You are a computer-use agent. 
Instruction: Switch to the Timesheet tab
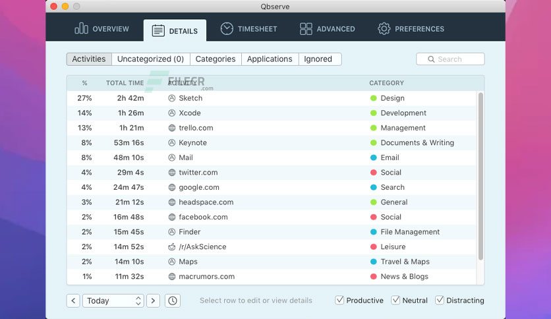pyautogui.click(x=248, y=29)
